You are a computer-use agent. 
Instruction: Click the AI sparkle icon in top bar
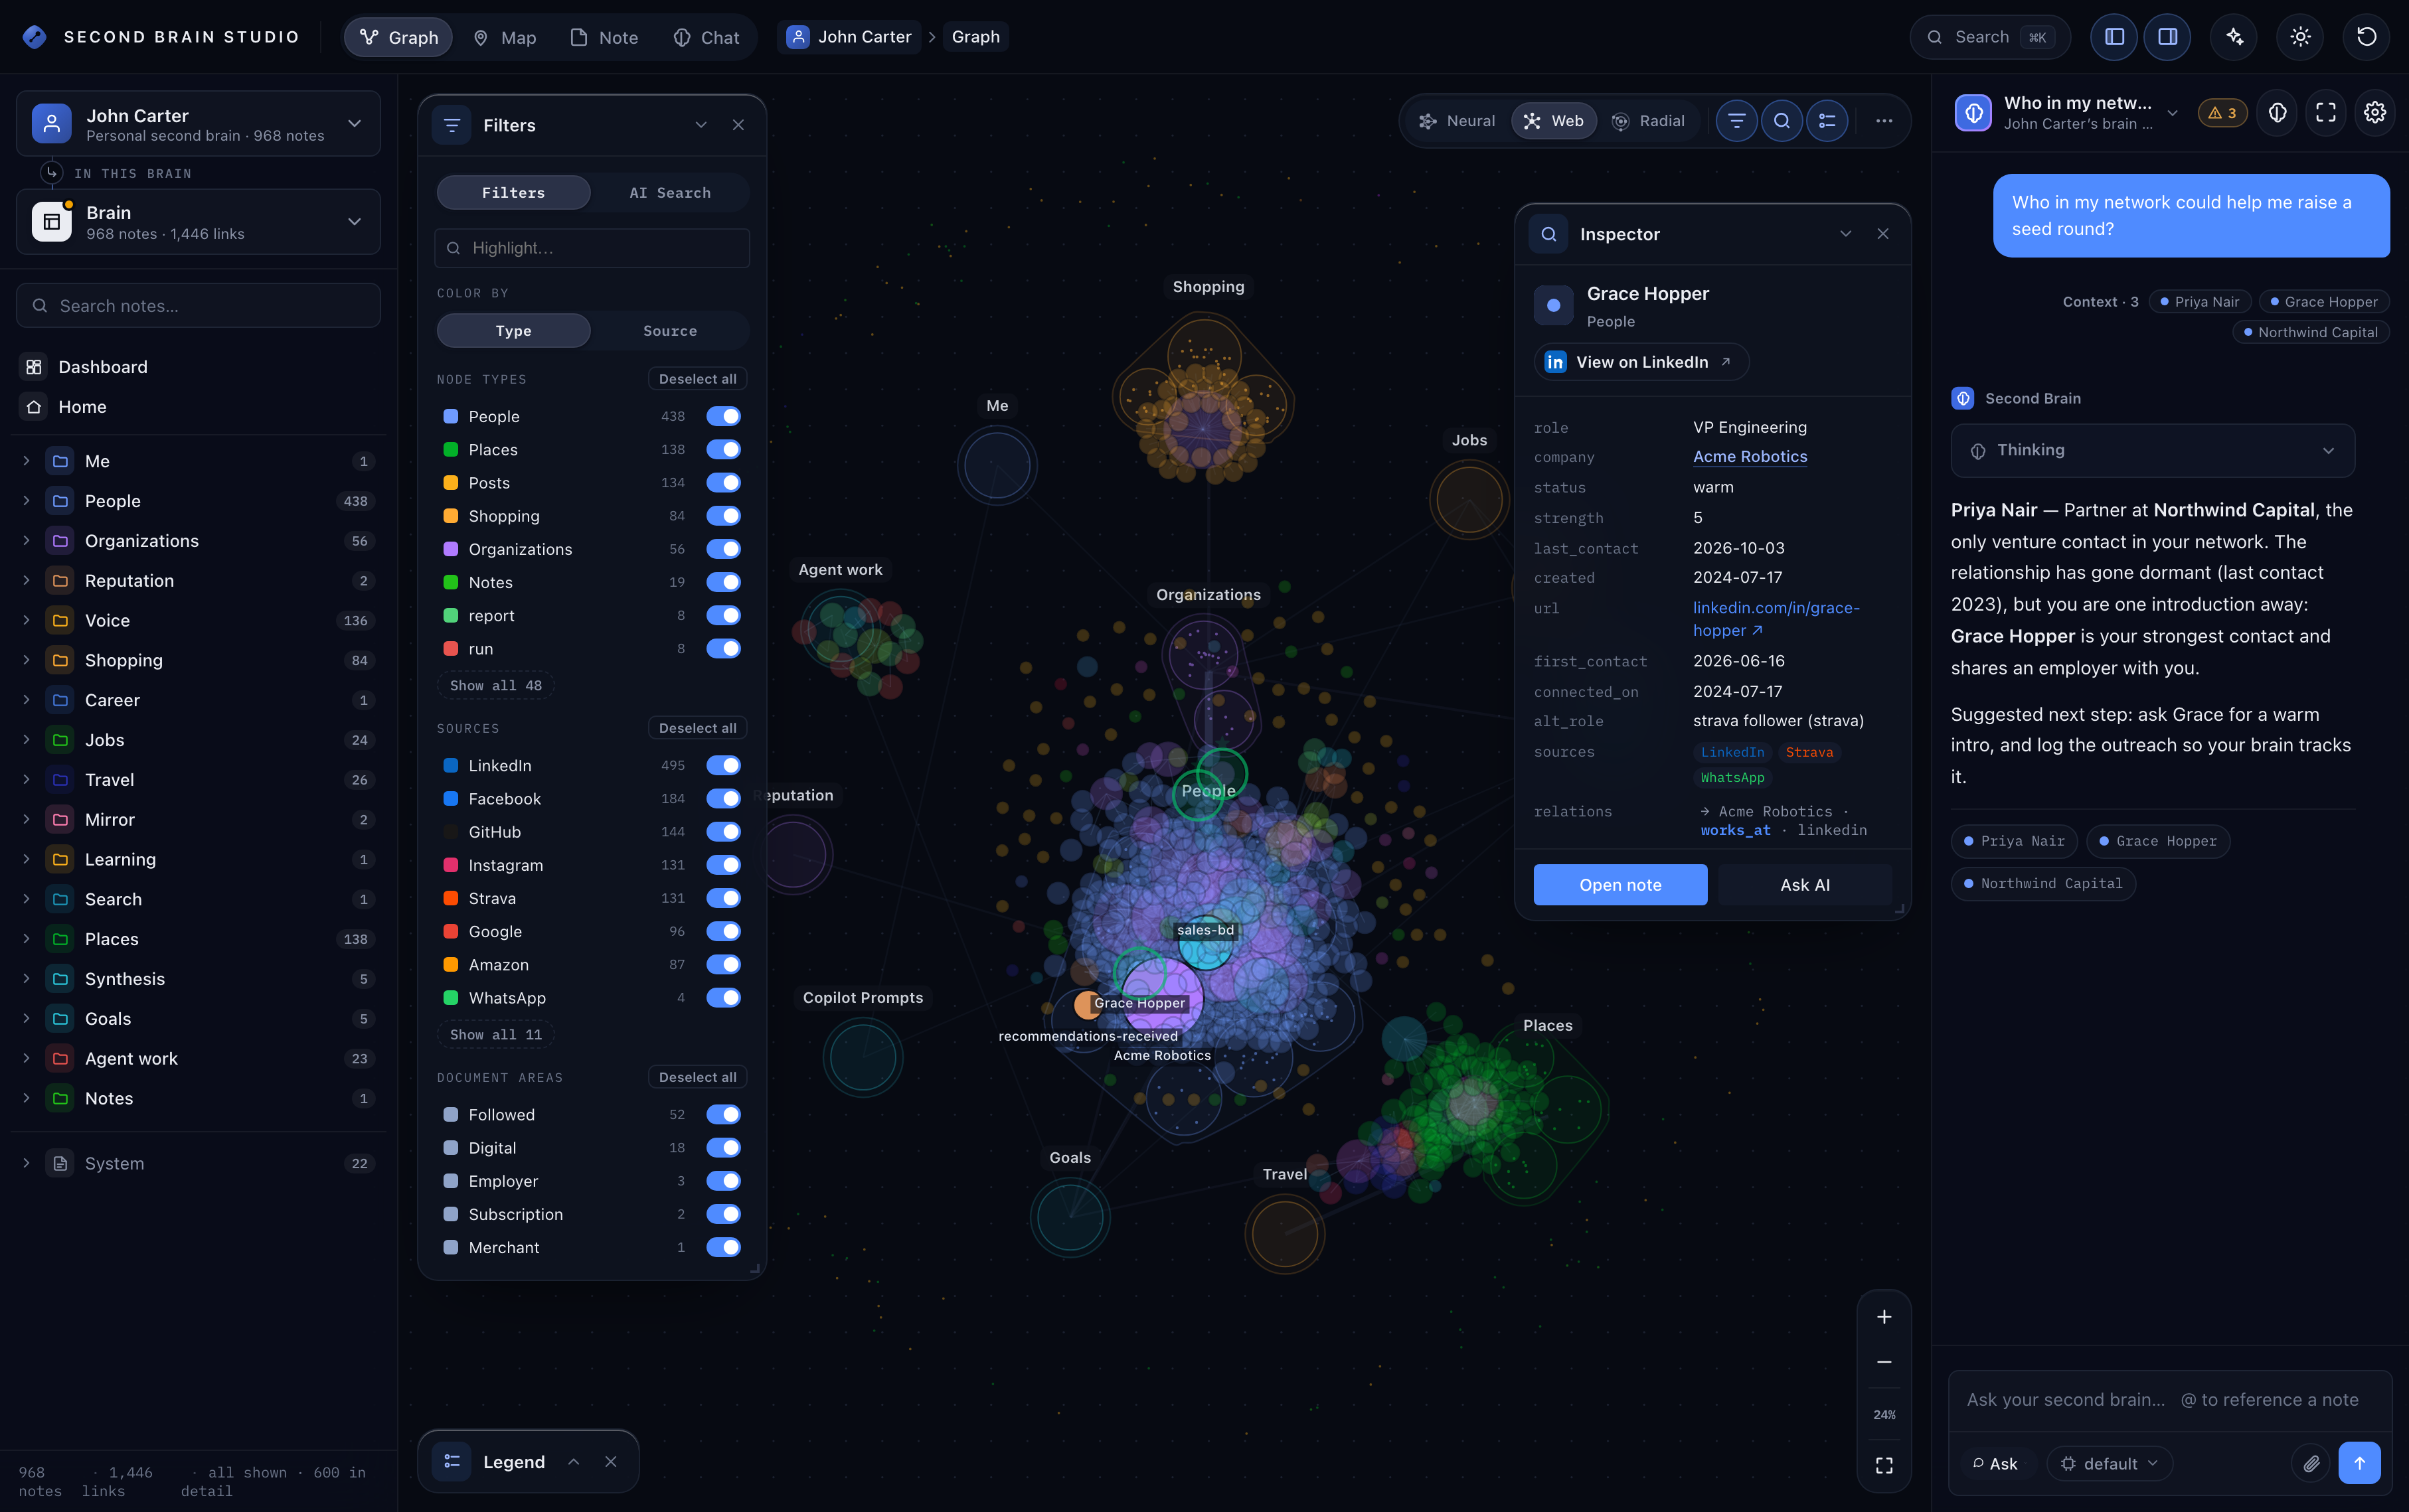point(2234,37)
